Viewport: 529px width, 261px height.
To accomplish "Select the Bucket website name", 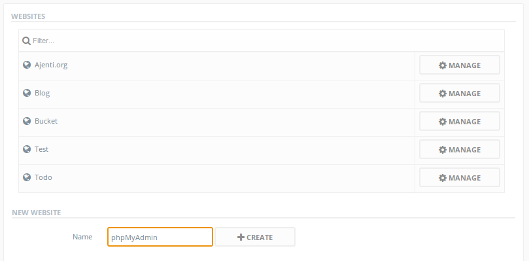I will click(x=46, y=121).
